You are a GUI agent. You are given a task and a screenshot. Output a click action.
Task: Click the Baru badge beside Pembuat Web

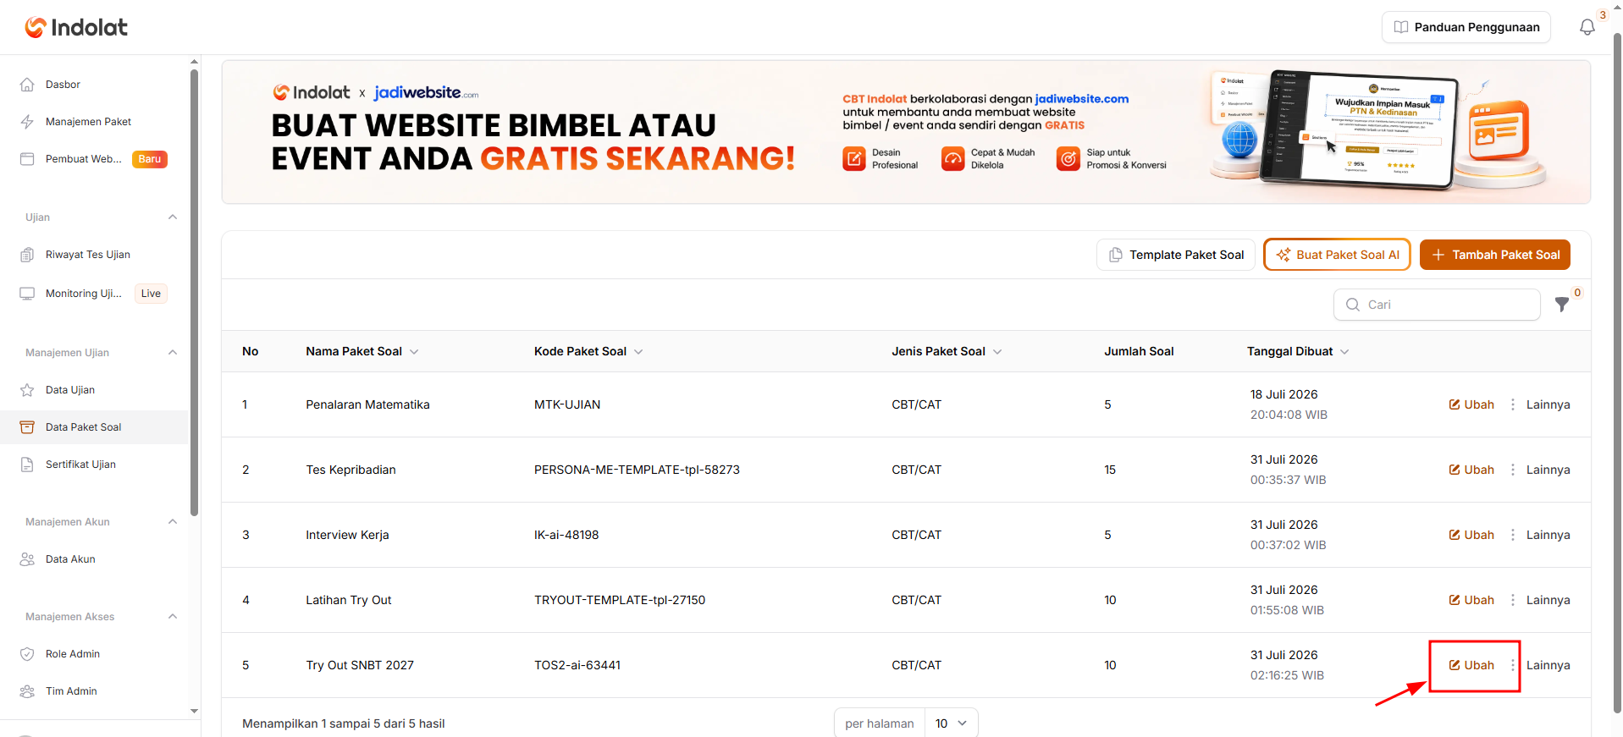150,159
